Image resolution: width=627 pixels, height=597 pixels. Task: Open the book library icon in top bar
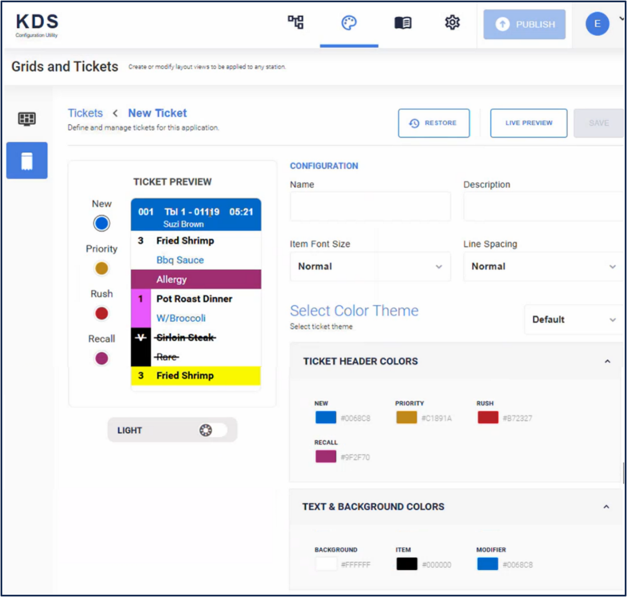(x=403, y=23)
